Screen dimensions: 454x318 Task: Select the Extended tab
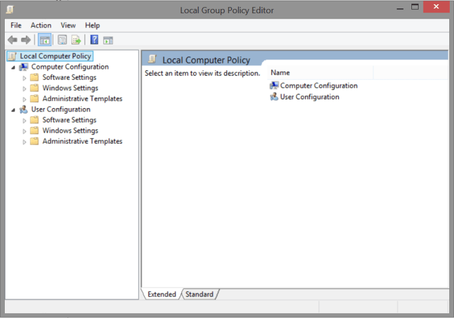point(162,295)
